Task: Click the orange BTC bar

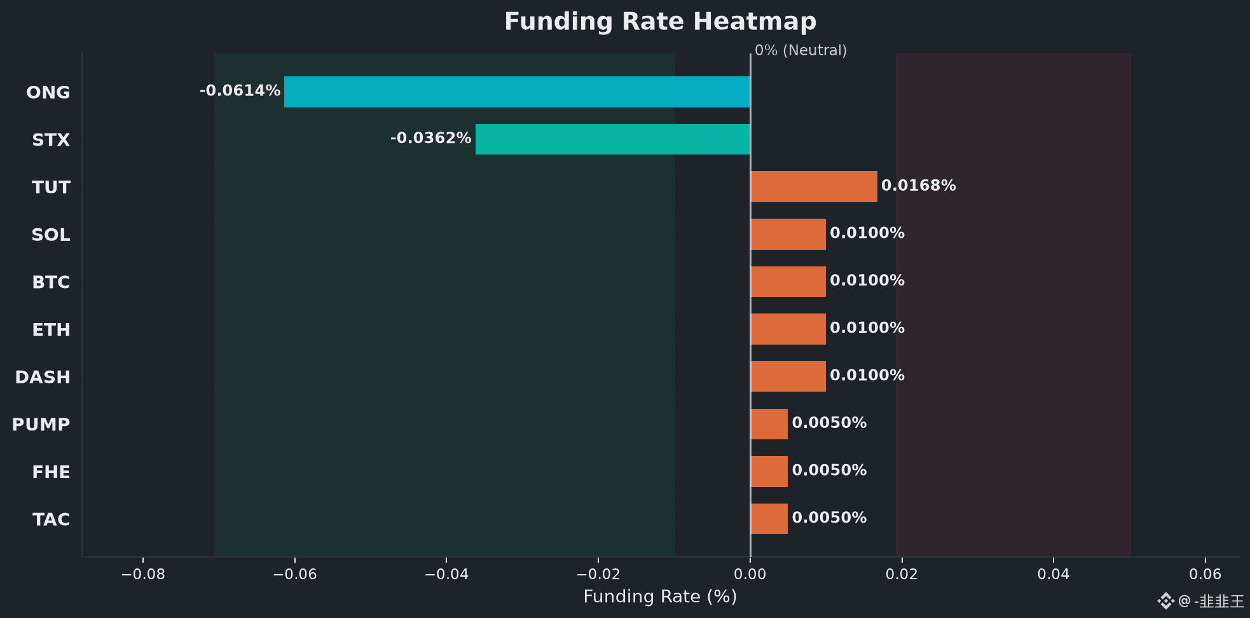Action: (x=788, y=282)
